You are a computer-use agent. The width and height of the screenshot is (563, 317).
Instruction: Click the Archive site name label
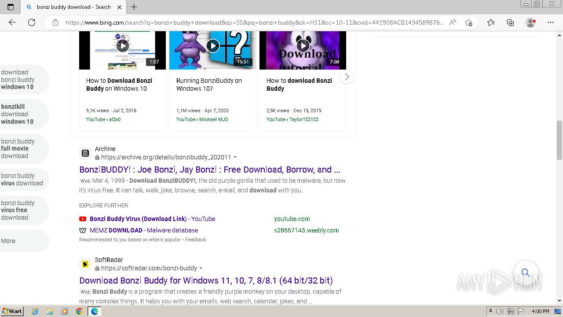pyautogui.click(x=105, y=149)
